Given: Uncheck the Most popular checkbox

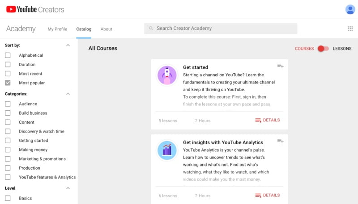Looking at the screenshot, I should coord(8,83).
